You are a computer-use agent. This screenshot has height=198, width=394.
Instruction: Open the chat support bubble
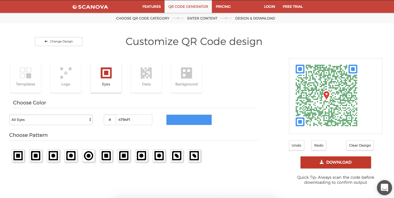[384, 188]
